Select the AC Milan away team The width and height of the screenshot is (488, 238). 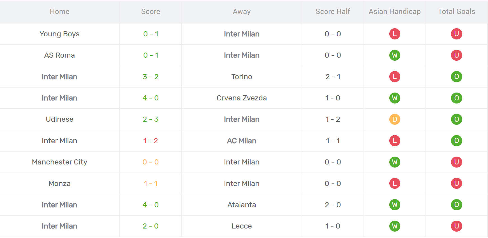[242, 141]
